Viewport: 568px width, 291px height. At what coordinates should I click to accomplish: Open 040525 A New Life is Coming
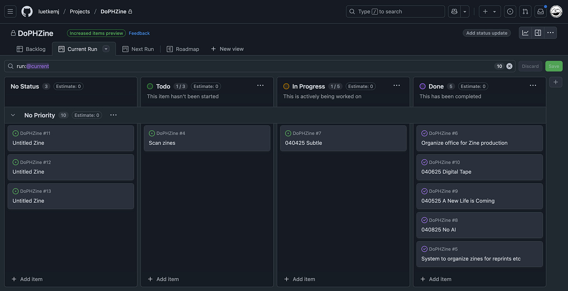[479, 196]
